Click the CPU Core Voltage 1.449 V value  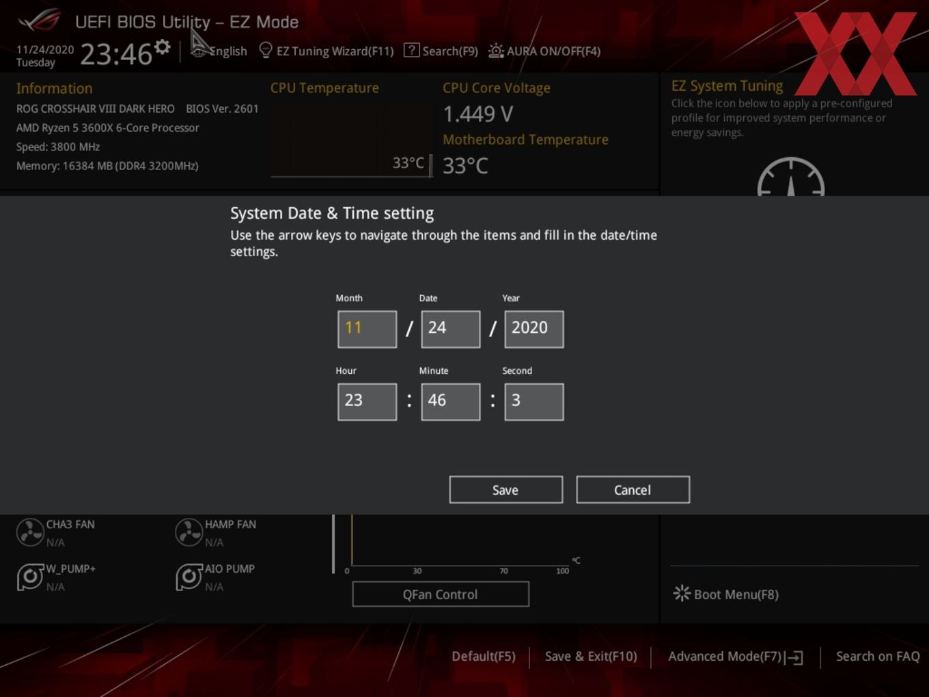point(477,114)
